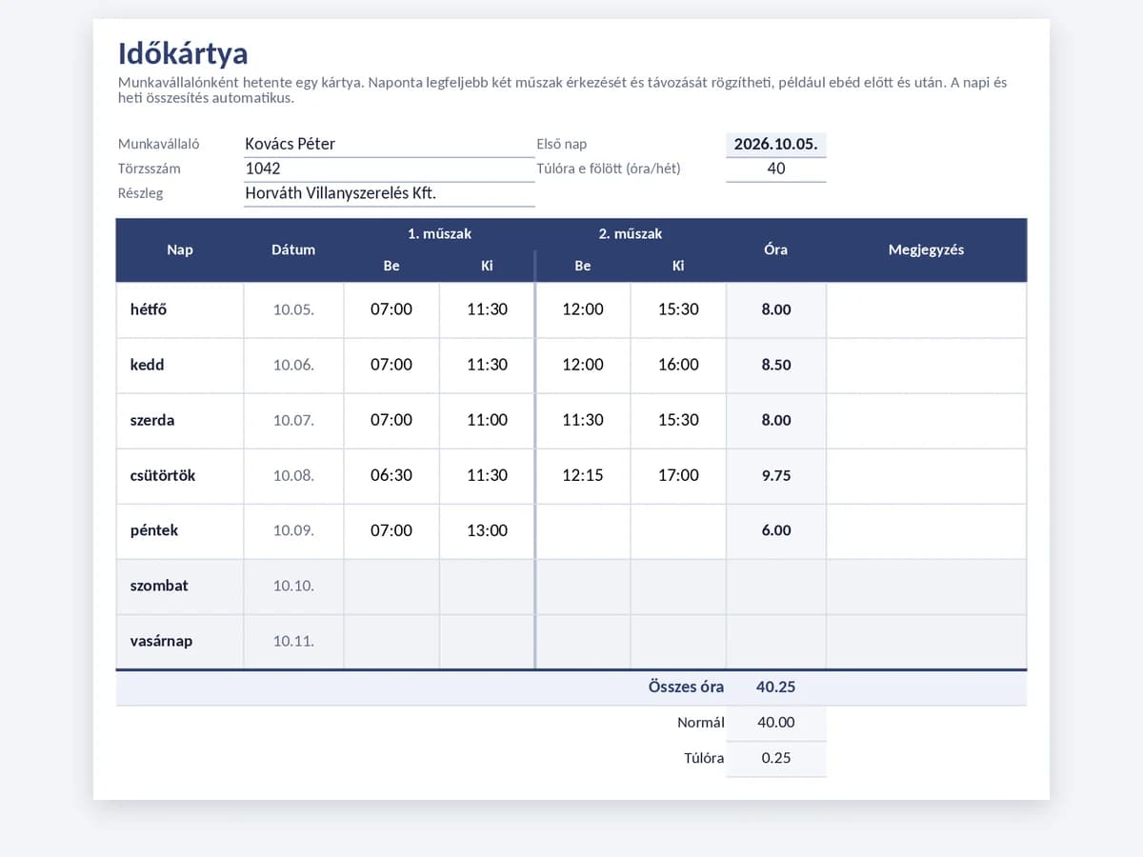Click the Nap column header

tap(180, 249)
